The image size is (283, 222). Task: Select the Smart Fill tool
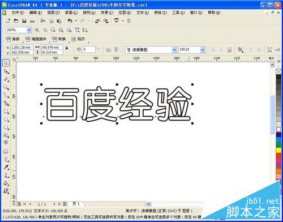click(x=6, y=103)
